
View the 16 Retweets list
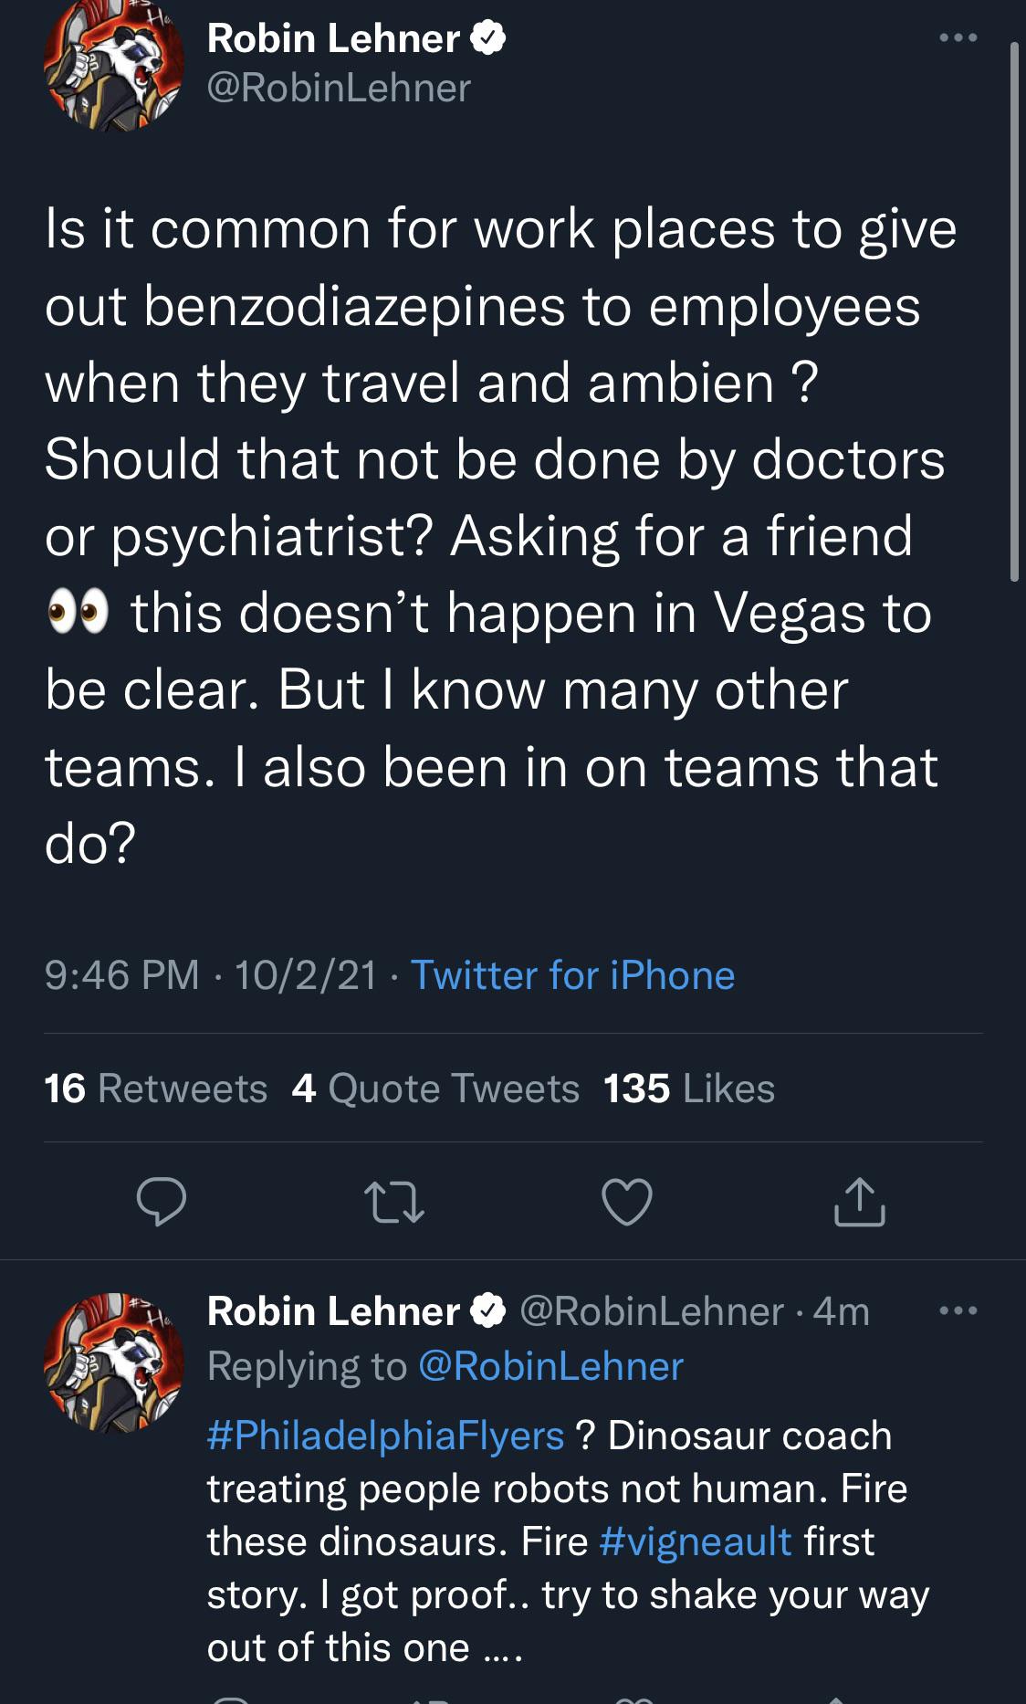coord(156,1089)
